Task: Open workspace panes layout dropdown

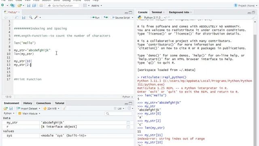Action: click(x=86, y=5)
